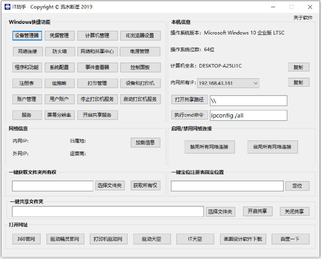Open the 注册表 registry editor button
Image resolution: width=321 pixels, height=259 pixels.
(x=27, y=83)
